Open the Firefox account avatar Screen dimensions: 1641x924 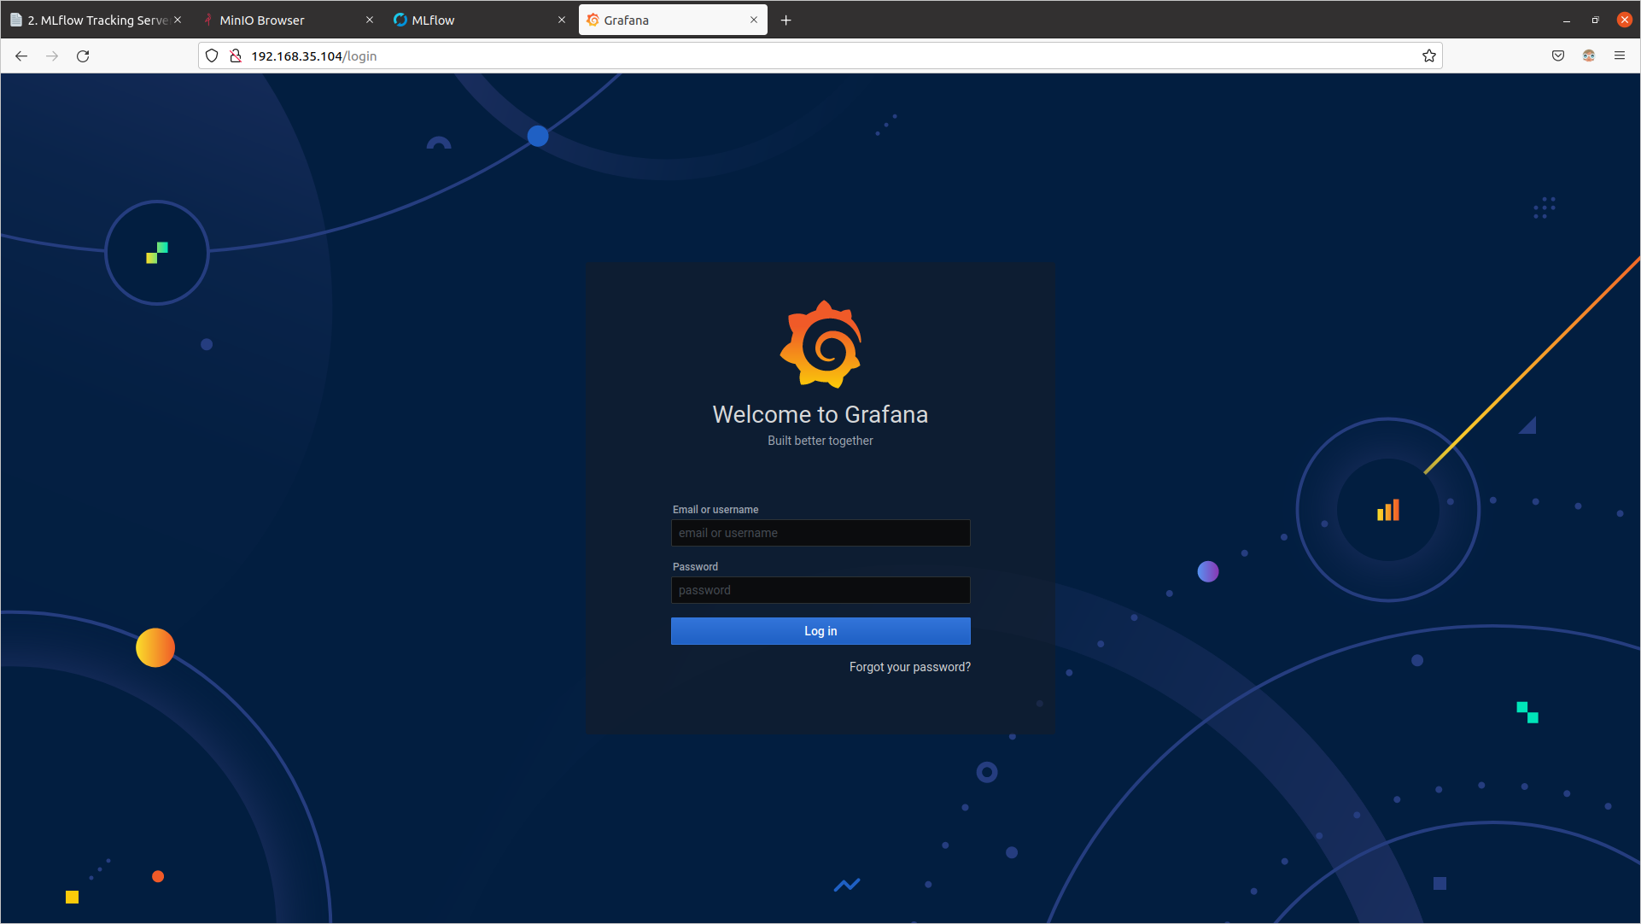1589,56
